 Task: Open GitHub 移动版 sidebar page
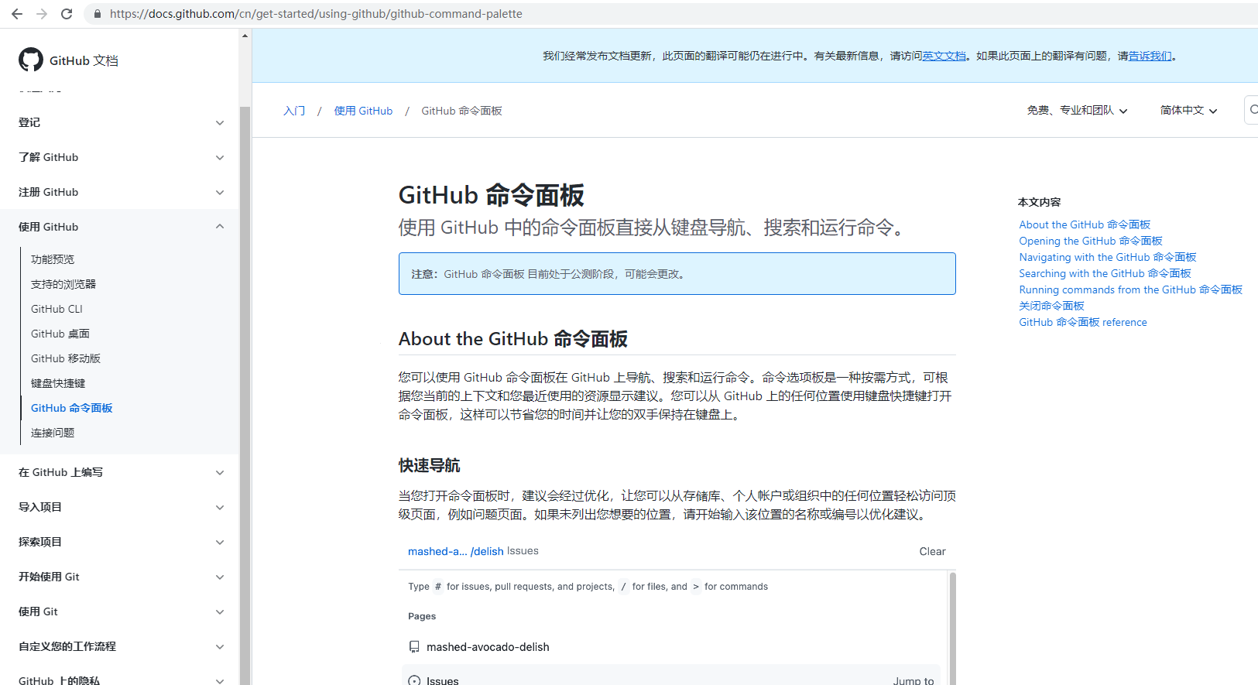click(66, 358)
